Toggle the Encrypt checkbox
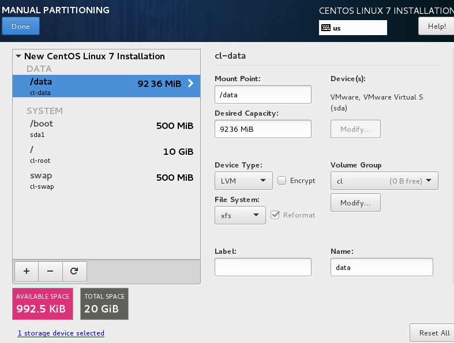Screen dimensions: 454x343 pyautogui.click(x=282, y=180)
